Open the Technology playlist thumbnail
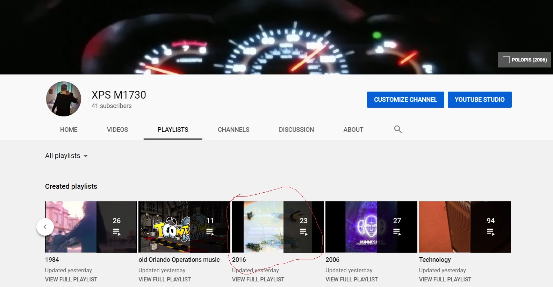The height and width of the screenshot is (287, 553). click(x=465, y=227)
